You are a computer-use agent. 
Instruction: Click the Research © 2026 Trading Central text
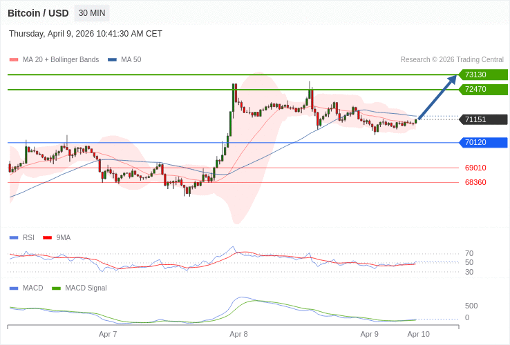[x=452, y=60]
